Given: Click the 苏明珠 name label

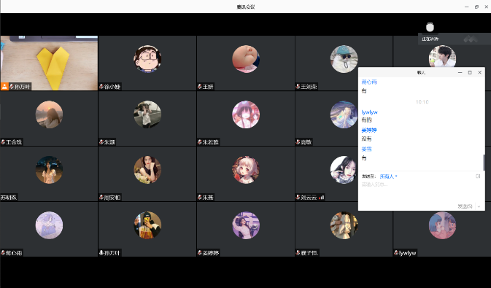Looking at the screenshot, I should [x=9, y=198].
